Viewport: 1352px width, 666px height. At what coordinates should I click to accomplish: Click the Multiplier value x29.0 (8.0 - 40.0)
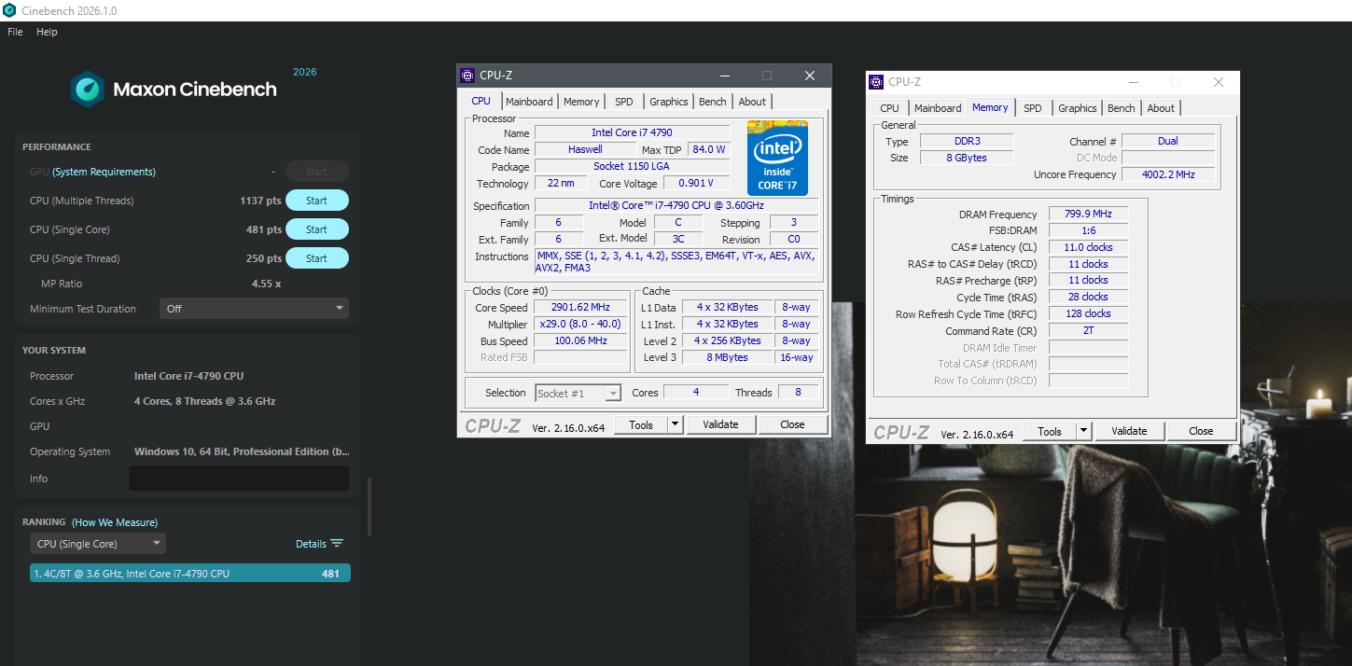581,325
